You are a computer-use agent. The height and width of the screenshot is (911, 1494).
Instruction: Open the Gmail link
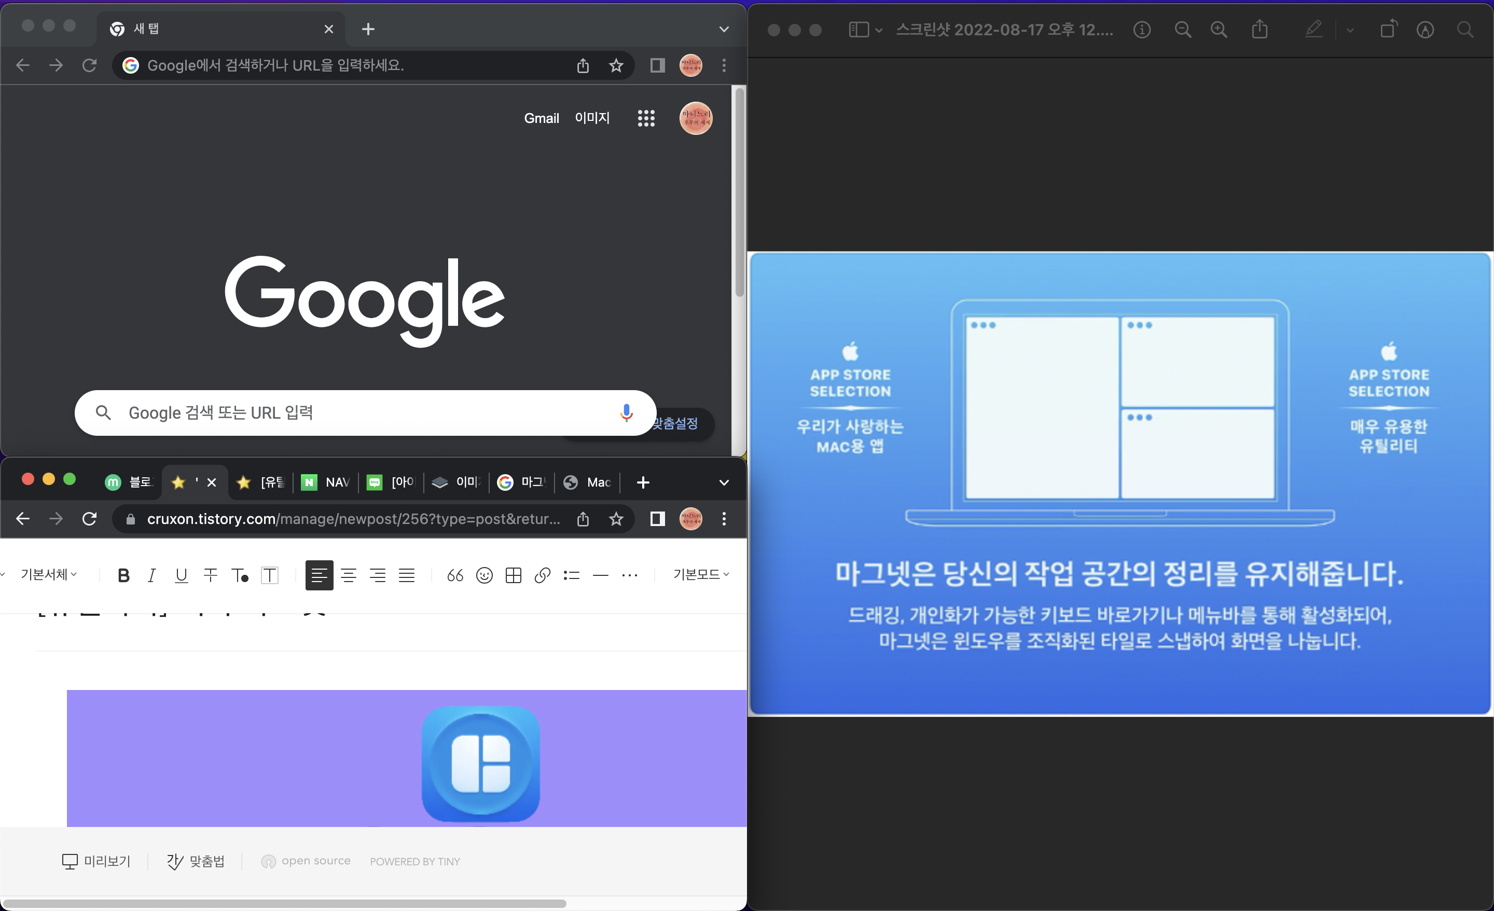(x=541, y=118)
